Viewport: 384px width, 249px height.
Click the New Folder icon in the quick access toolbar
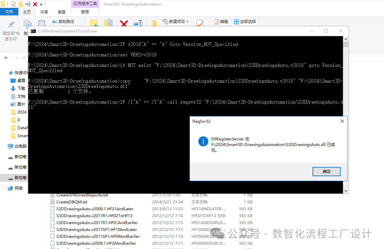[21, 4]
